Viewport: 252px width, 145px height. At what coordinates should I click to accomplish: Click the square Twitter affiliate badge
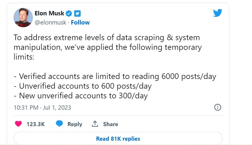pyautogui.click(x=77, y=13)
